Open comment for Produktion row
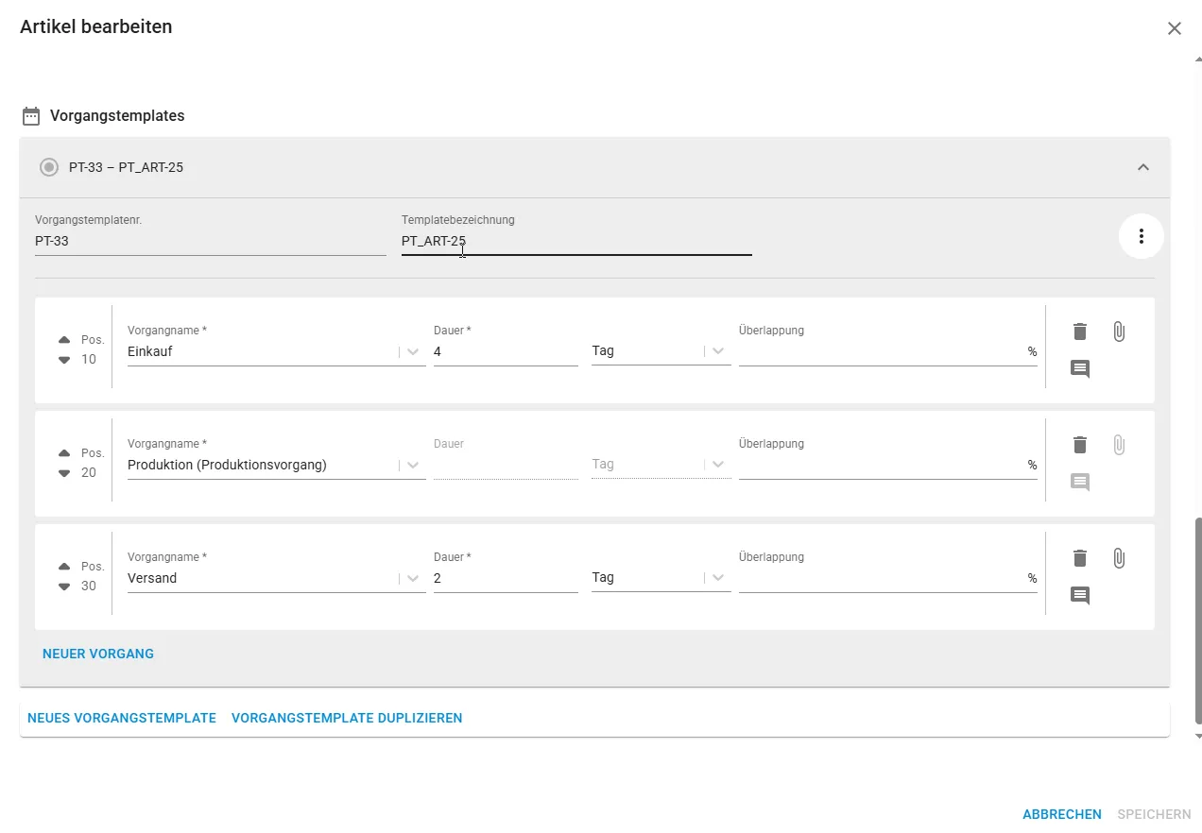The width and height of the screenshot is (1202, 833). pos(1080,483)
